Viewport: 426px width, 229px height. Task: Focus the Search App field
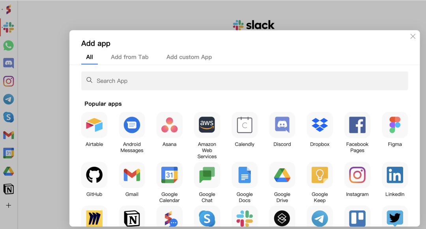pyautogui.click(x=245, y=81)
